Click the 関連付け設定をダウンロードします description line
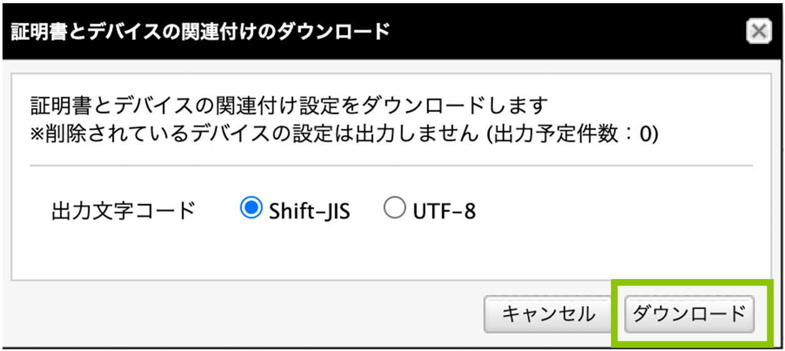Image resolution: width=785 pixels, height=351 pixels. click(289, 106)
